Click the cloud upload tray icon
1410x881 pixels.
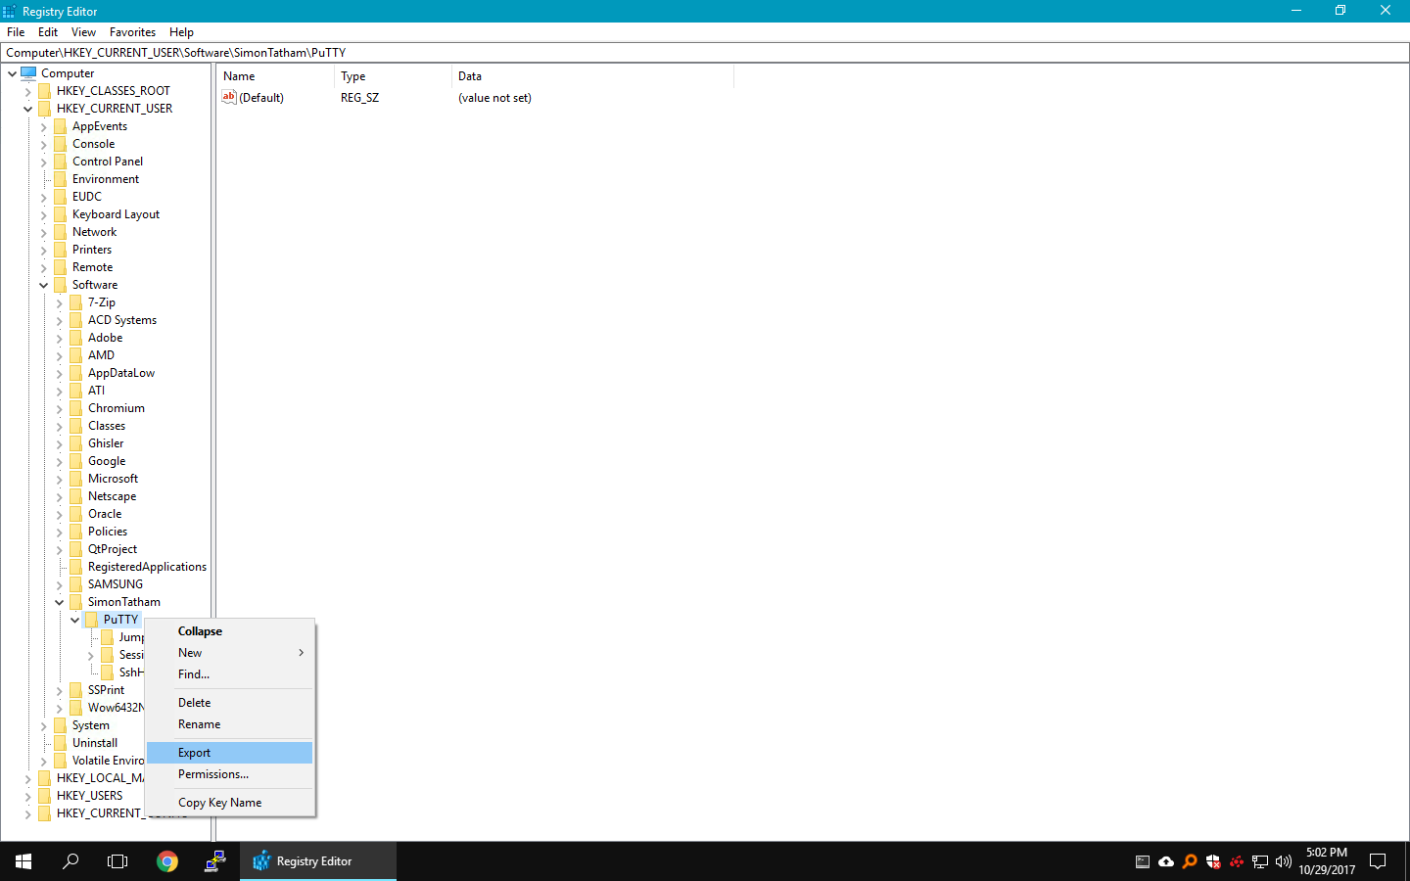coord(1166,861)
